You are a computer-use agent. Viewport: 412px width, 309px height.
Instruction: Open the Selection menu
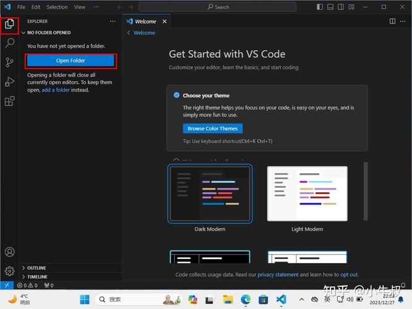(x=57, y=7)
